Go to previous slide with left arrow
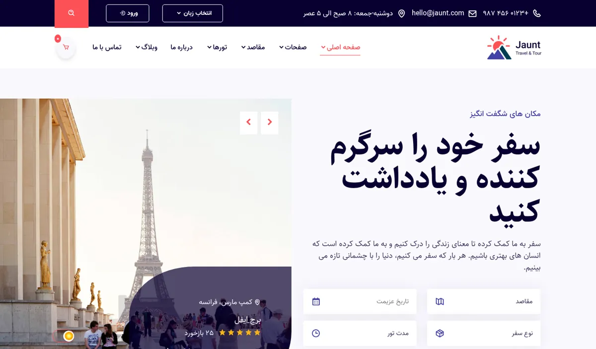Screen dimensions: 596x349 click(248, 123)
